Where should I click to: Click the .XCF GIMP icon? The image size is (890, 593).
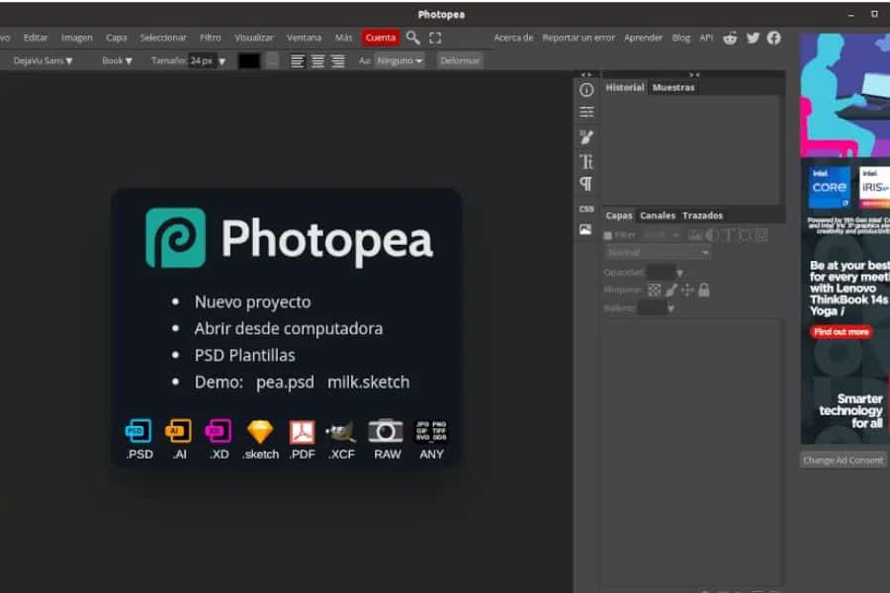click(340, 432)
